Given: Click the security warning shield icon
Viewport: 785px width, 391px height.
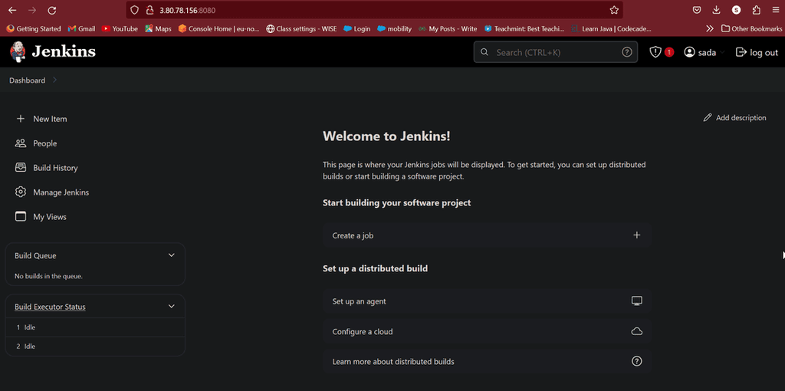Looking at the screenshot, I should (x=655, y=52).
